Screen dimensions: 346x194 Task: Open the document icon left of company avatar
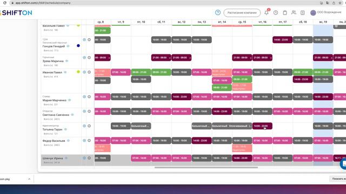(303, 13)
